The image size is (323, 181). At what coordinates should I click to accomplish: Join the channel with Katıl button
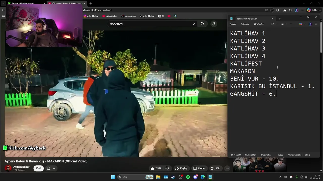coord(39,168)
